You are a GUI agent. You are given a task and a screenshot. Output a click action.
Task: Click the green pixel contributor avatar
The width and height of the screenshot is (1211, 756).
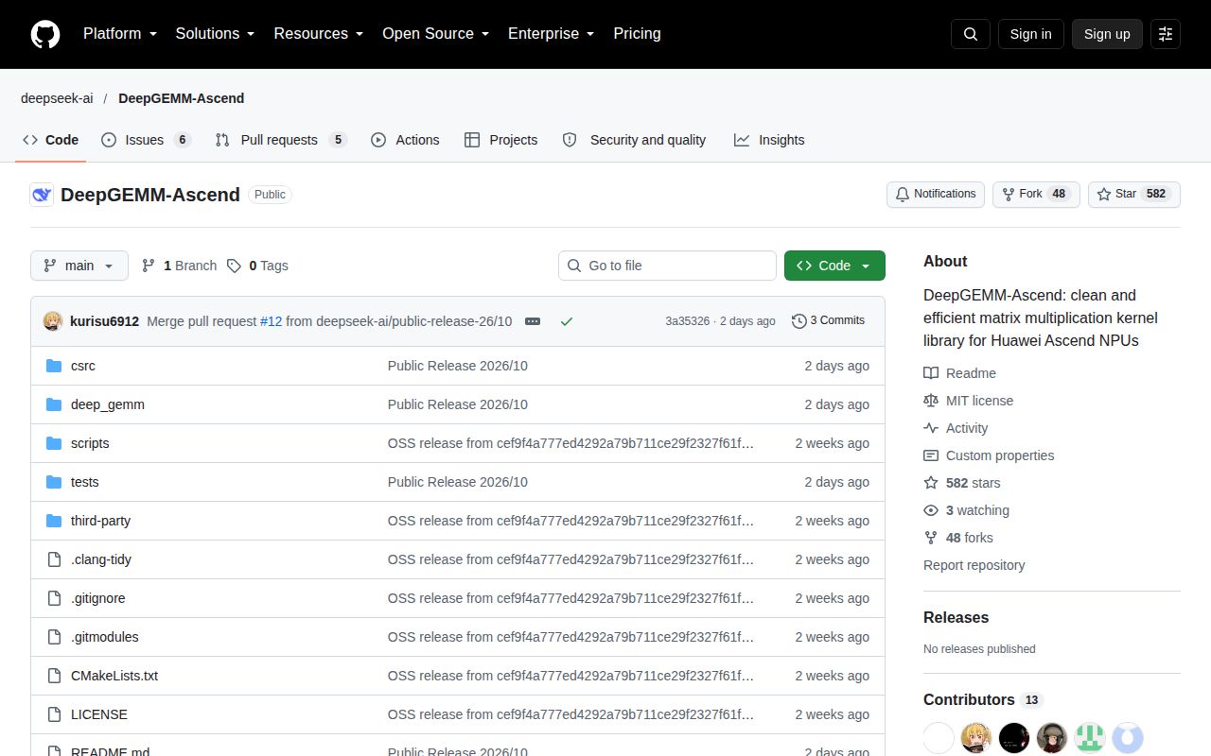[x=1090, y=737]
